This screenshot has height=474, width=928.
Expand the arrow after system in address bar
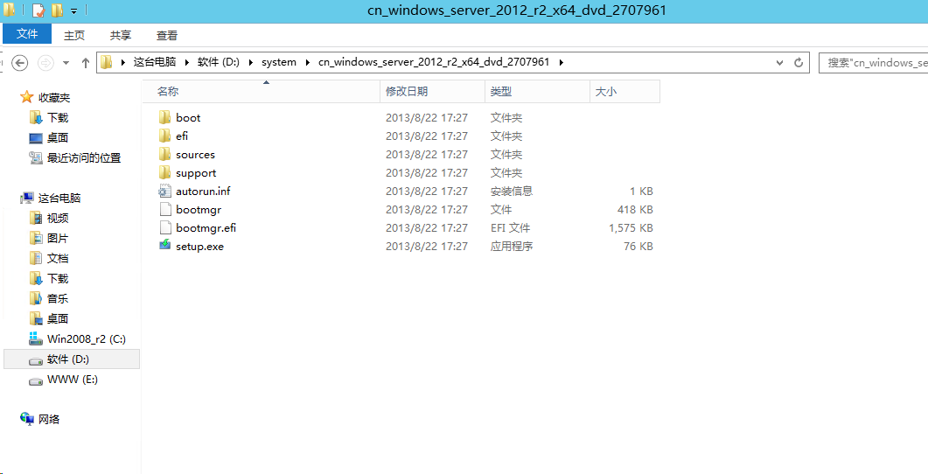[x=308, y=62]
